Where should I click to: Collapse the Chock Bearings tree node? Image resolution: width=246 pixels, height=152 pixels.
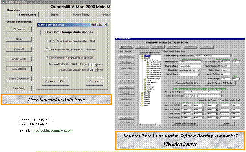click(x=143, y=60)
